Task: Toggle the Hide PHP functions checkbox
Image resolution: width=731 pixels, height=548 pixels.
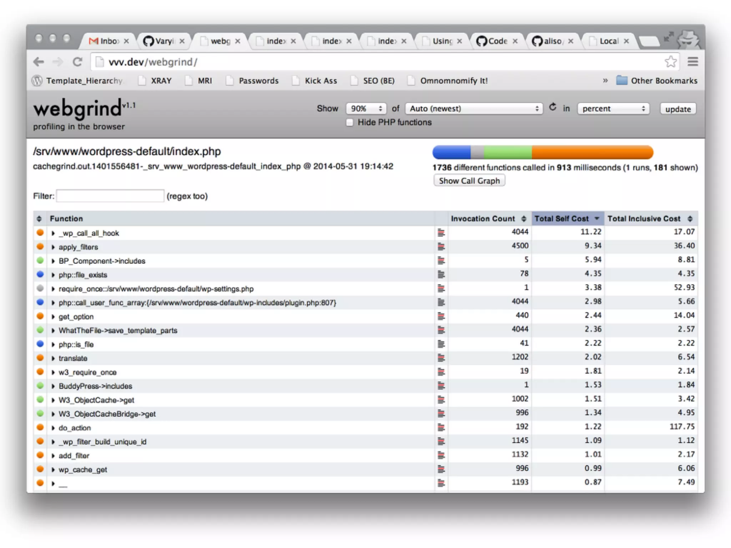Action: (349, 122)
